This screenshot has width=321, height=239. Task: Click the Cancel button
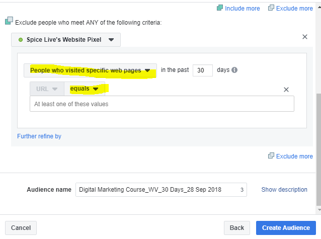(21, 228)
